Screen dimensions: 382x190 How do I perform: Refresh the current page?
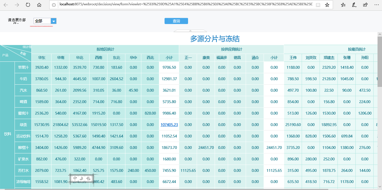(28, 5)
